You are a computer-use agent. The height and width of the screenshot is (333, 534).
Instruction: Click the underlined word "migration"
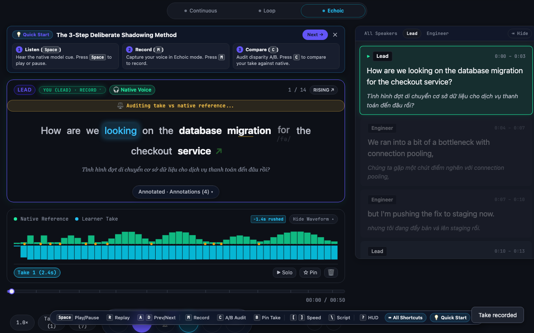point(249,131)
